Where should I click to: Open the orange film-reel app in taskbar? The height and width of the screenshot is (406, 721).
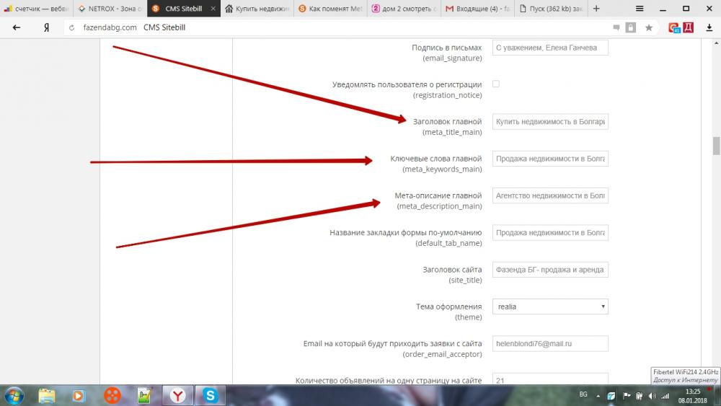[x=112, y=395]
